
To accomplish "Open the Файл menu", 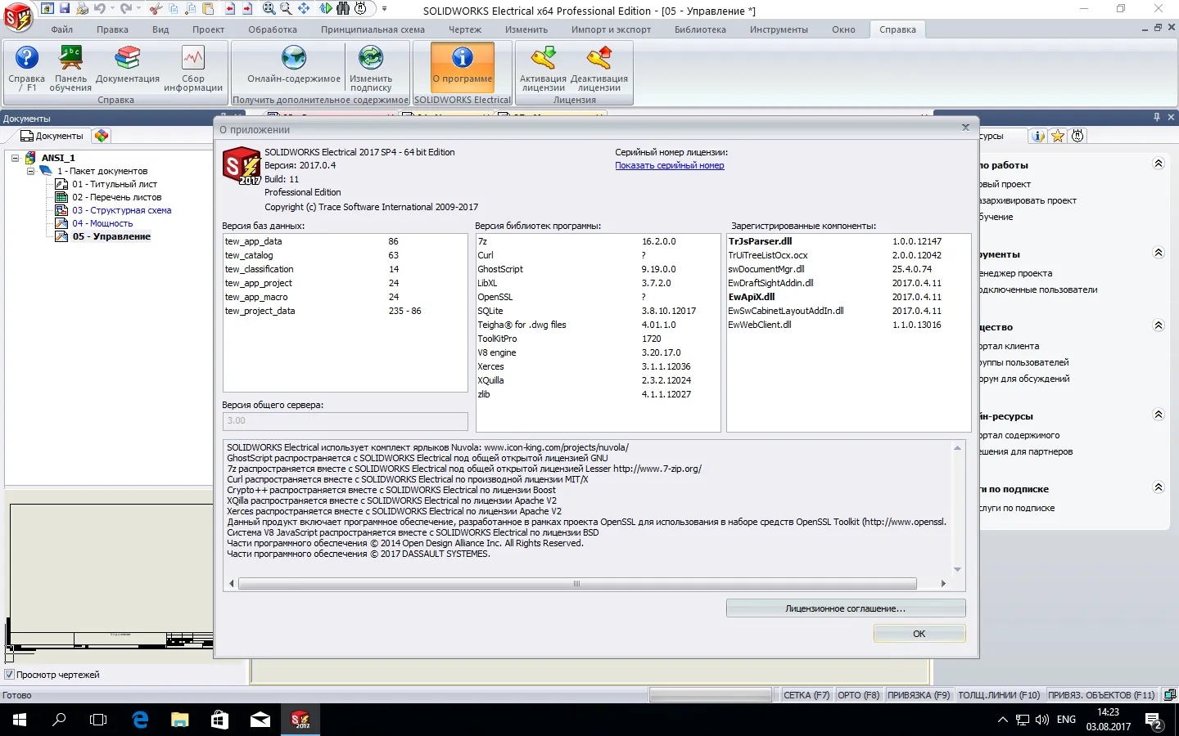I will [x=62, y=29].
